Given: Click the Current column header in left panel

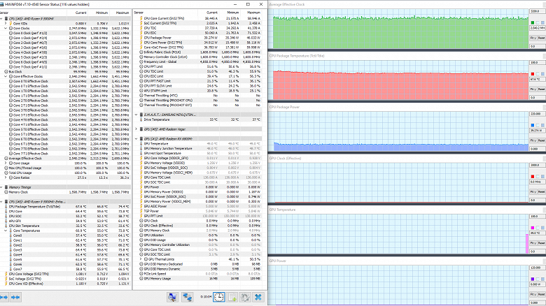Looking at the screenshot, I should coord(80,12).
